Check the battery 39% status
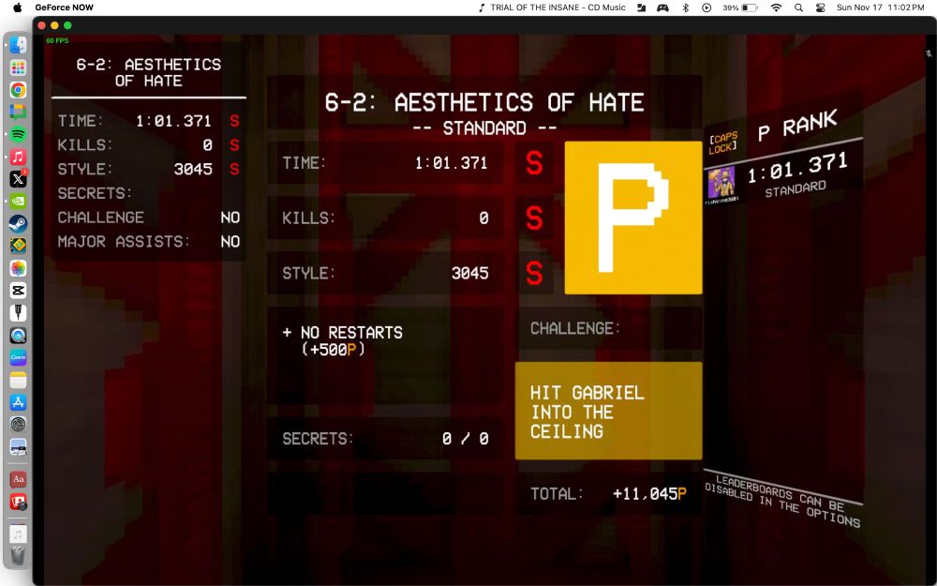Image resolution: width=937 pixels, height=586 pixels. [740, 8]
